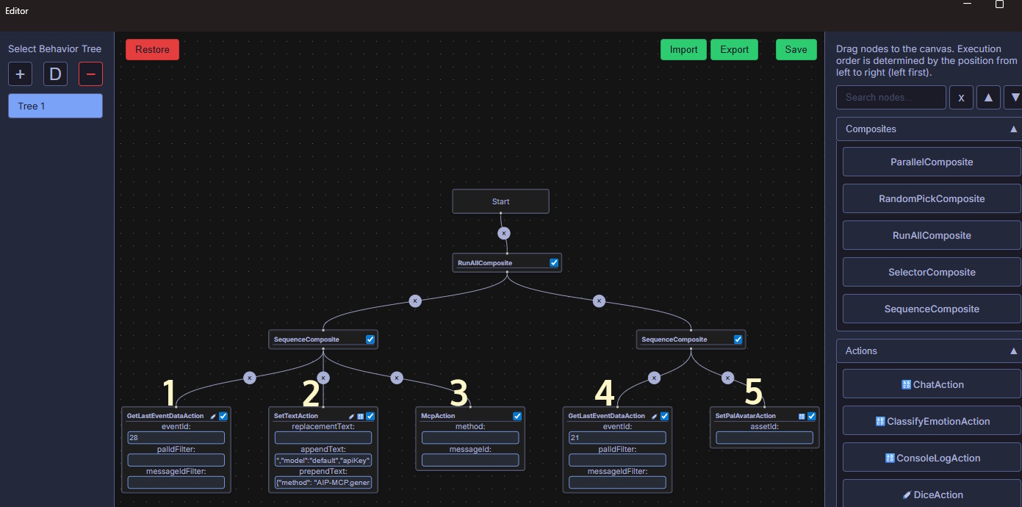Screen dimensions: 1022x507
Task: Focus the Search nodes input field
Action: (890, 97)
